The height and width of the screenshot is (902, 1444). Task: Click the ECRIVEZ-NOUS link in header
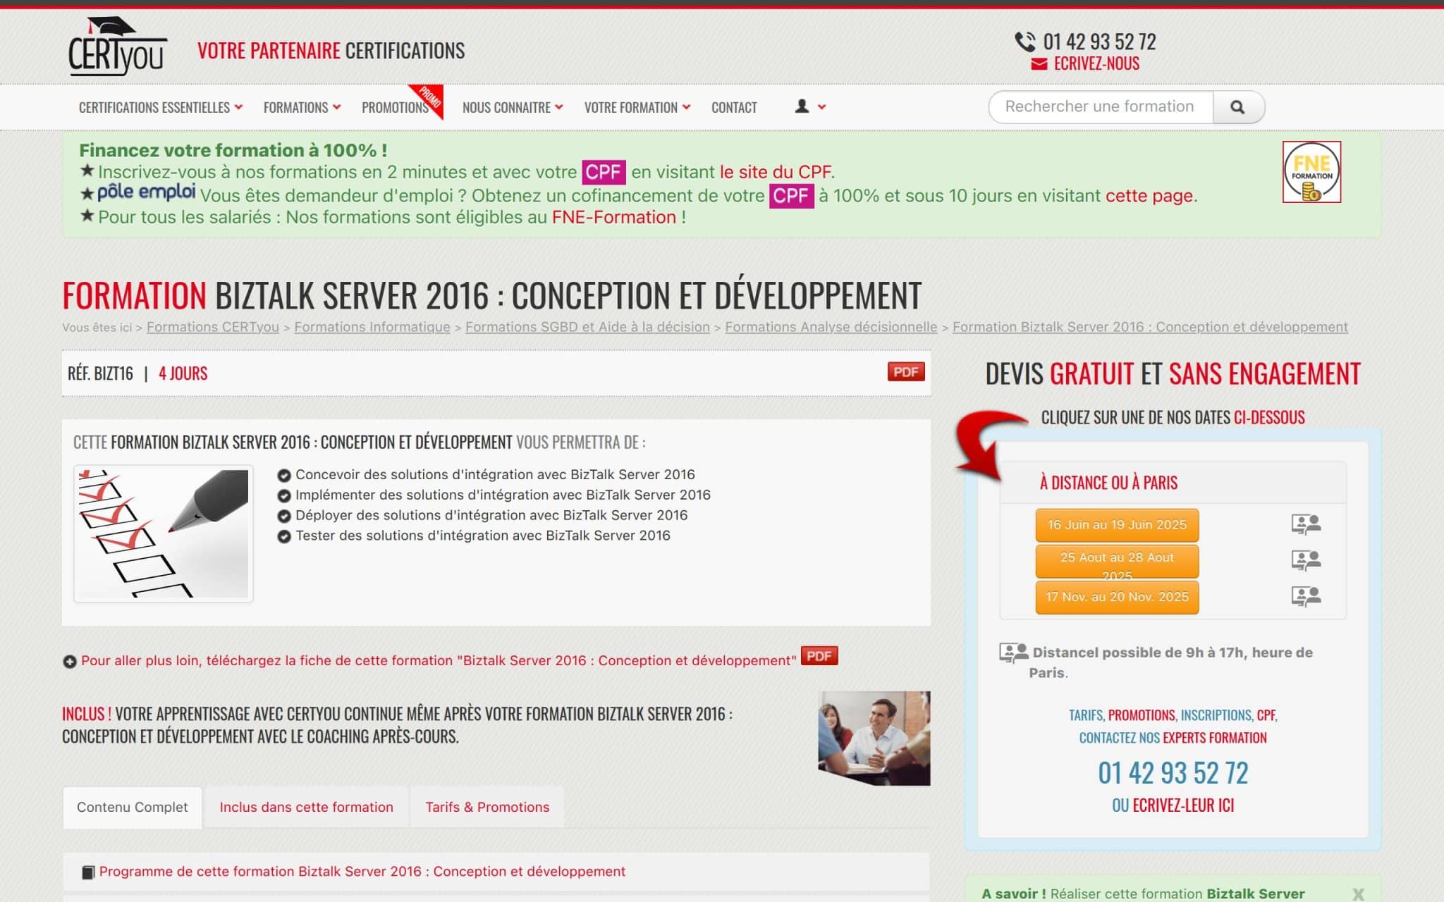1096,64
